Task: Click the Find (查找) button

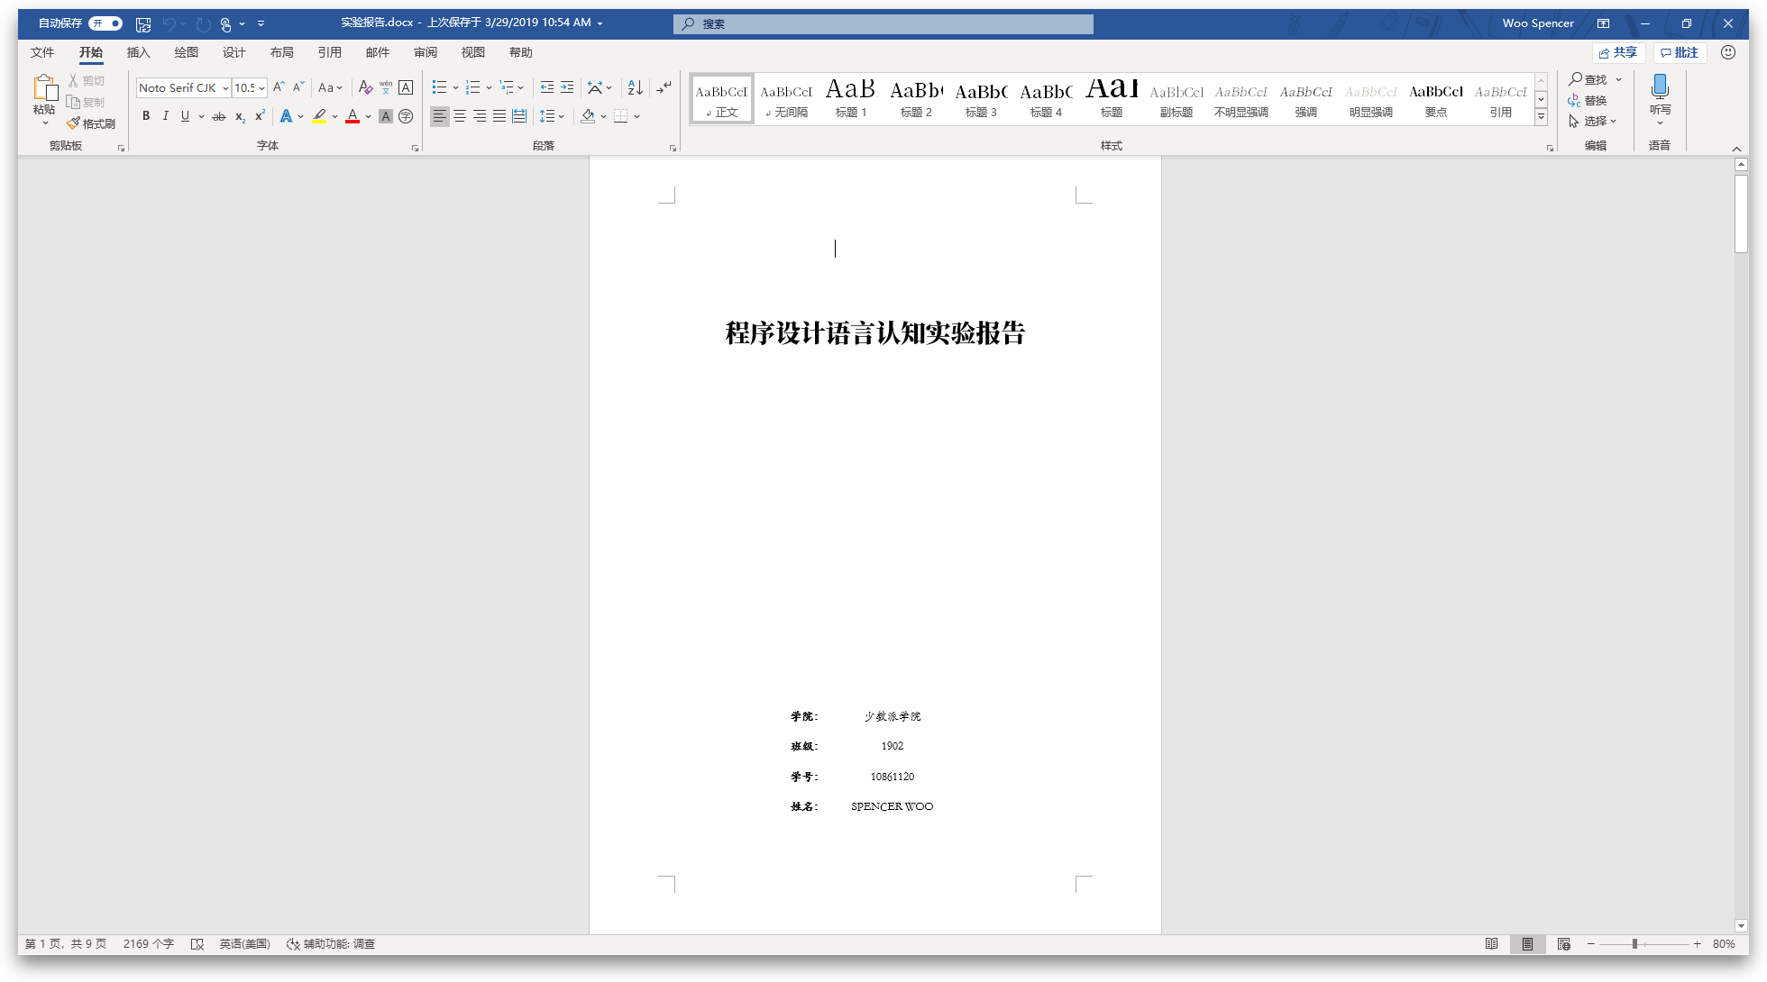Action: pos(1588,79)
